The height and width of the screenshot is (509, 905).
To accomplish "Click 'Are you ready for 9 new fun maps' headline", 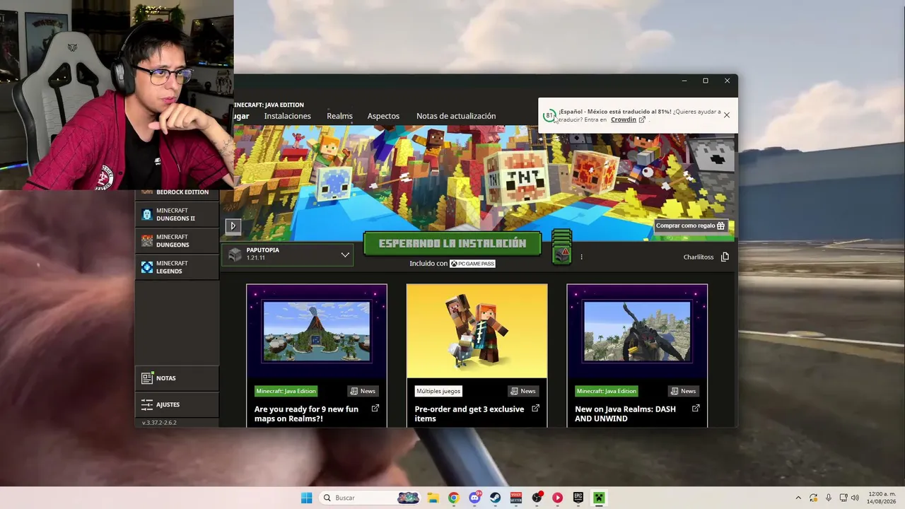I will [x=306, y=414].
